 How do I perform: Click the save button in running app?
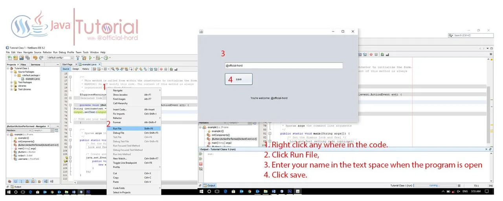[239, 79]
